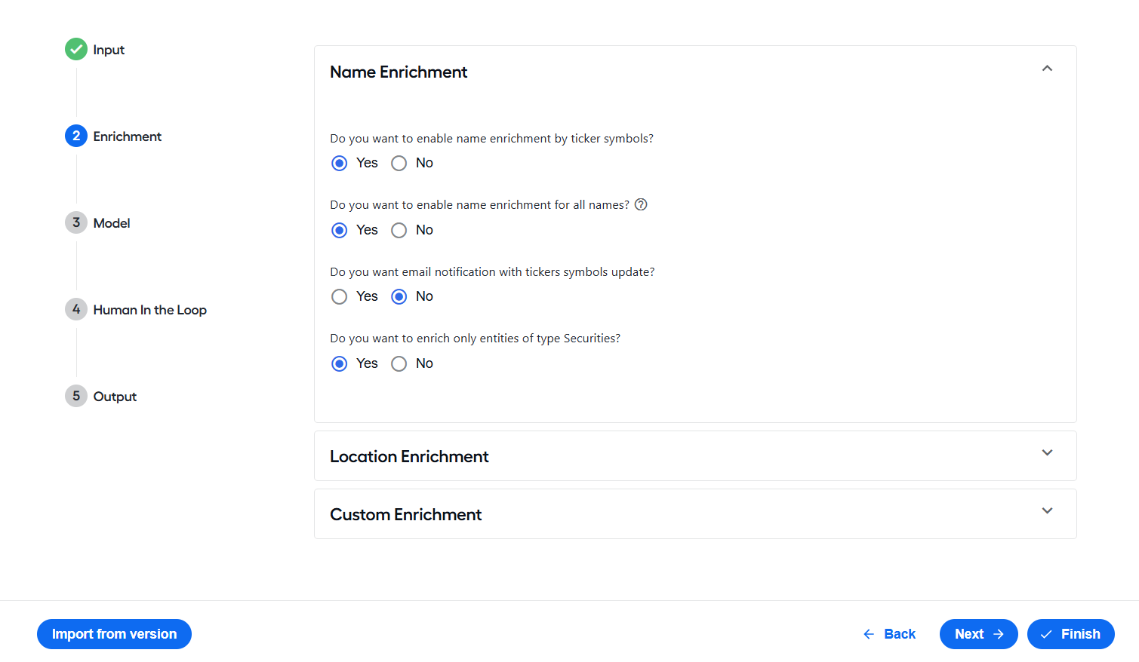
Task: Click the Import from version button
Action: [x=114, y=634]
